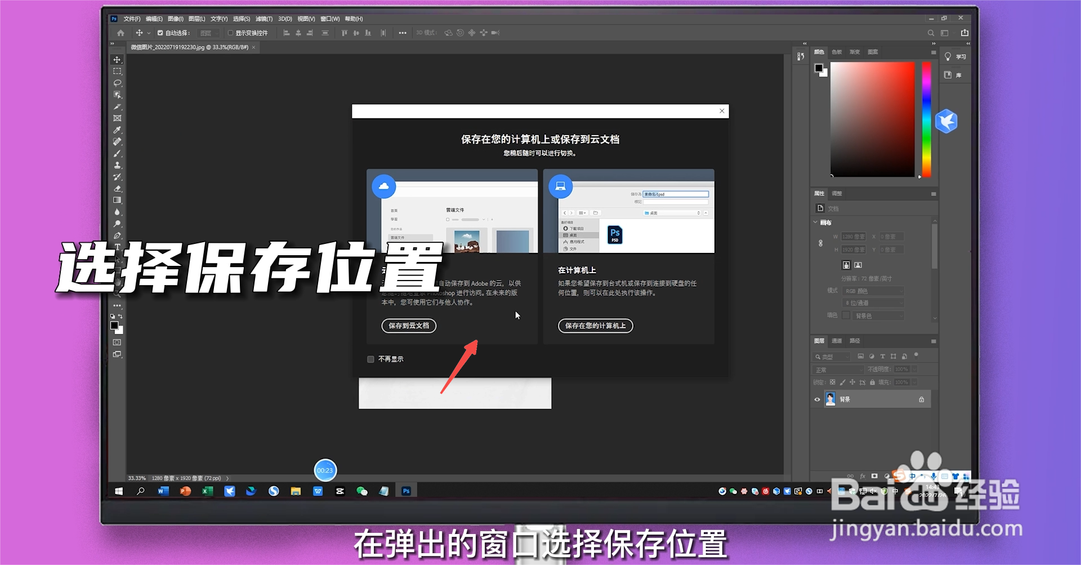Select the Lasso tool
1081x565 pixels.
click(117, 83)
